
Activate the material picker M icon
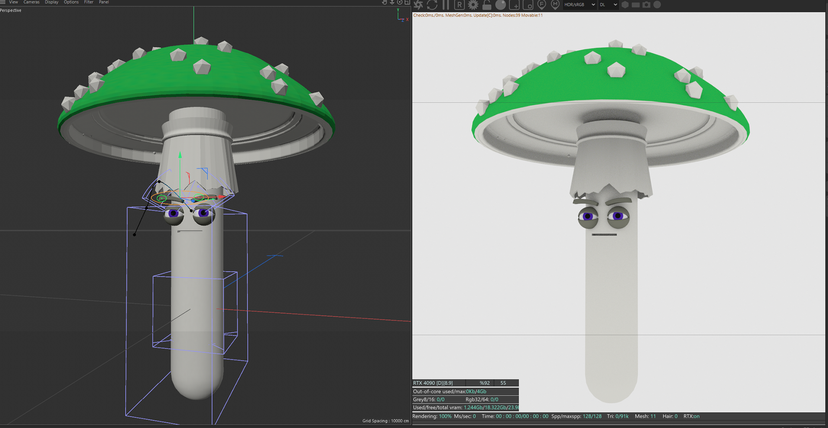point(555,5)
